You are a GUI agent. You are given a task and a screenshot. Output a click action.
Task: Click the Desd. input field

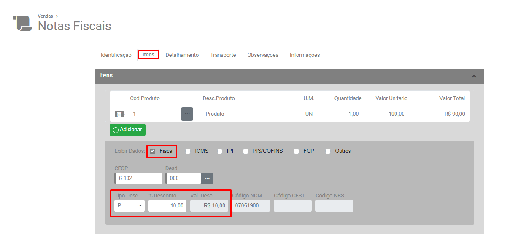[183, 178]
